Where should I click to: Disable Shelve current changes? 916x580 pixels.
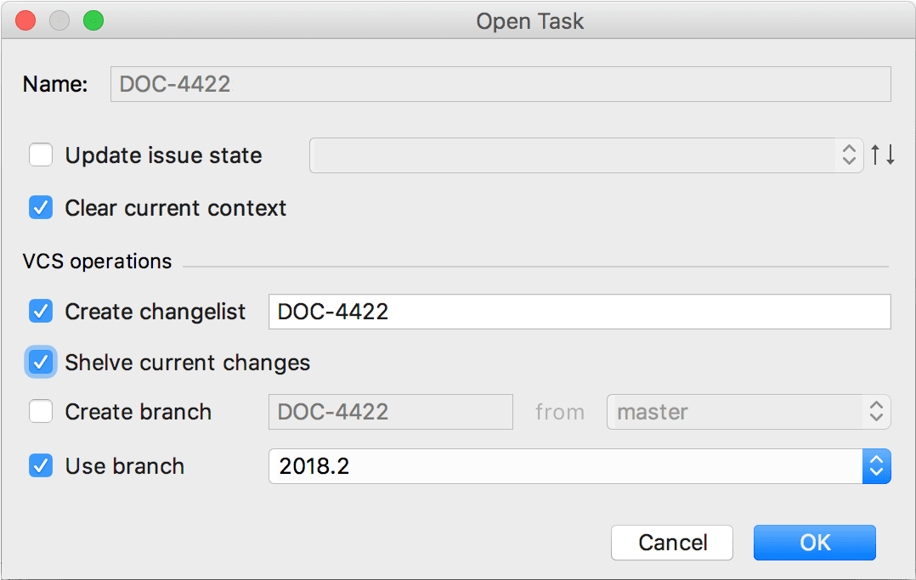(x=40, y=362)
